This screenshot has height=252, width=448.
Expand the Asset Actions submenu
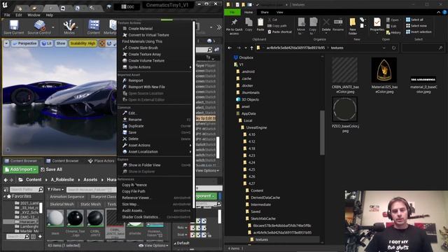(x=156, y=145)
